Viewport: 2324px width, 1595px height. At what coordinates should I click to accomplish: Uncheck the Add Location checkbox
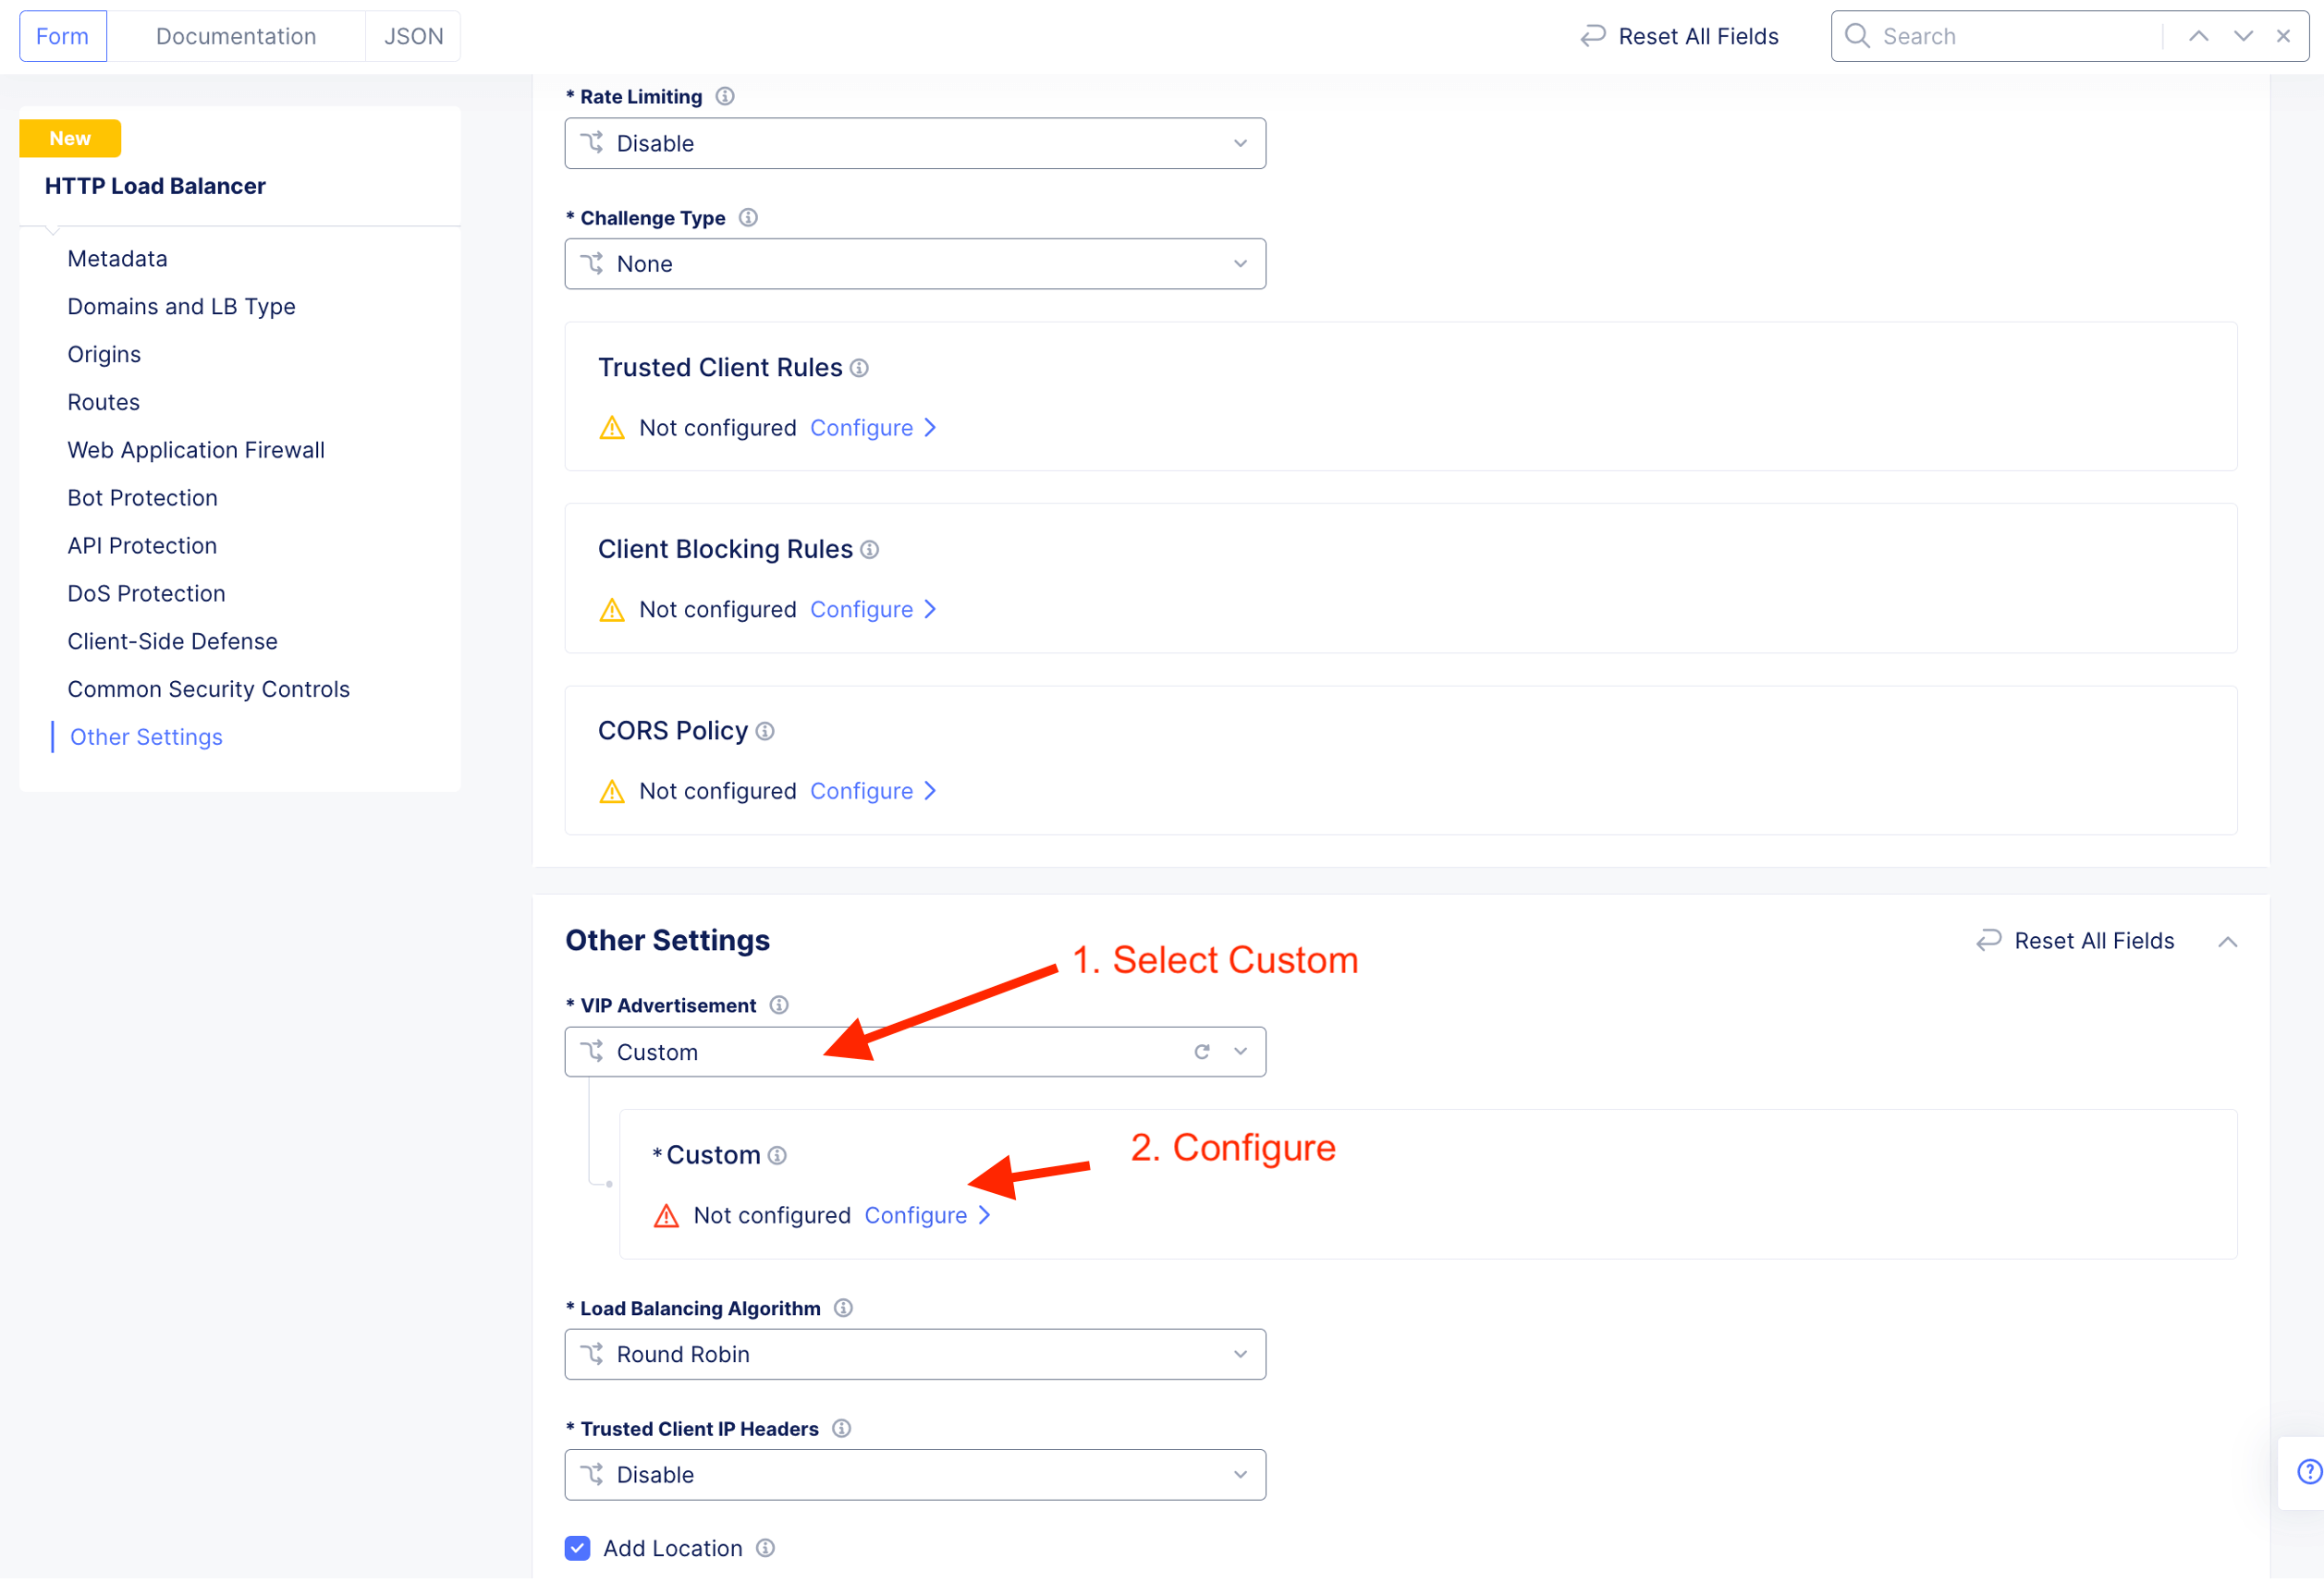click(577, 1548)
